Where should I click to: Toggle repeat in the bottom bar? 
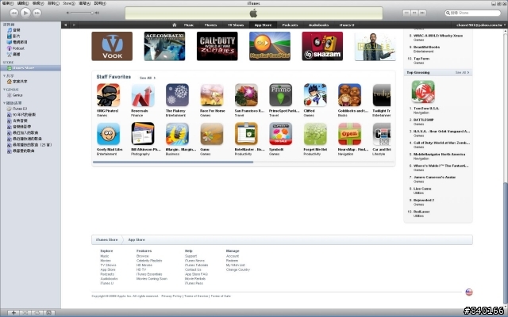(x=37, y=313)
